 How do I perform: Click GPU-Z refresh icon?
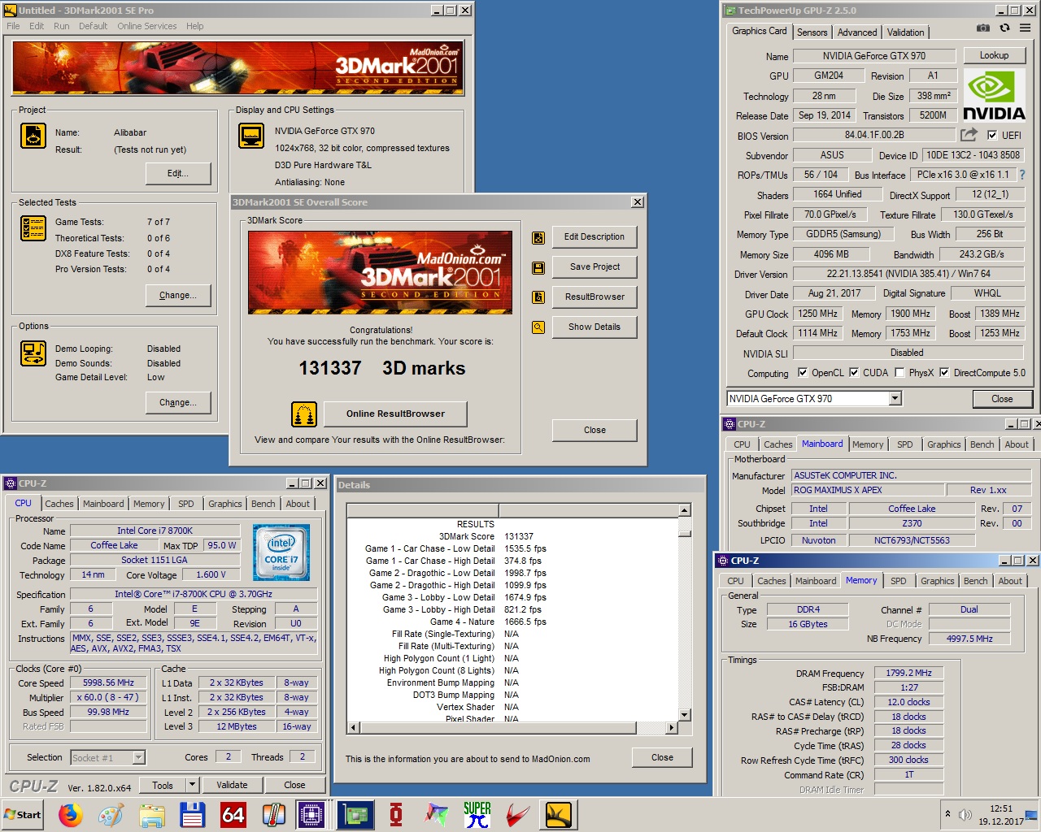[1004, 28]
